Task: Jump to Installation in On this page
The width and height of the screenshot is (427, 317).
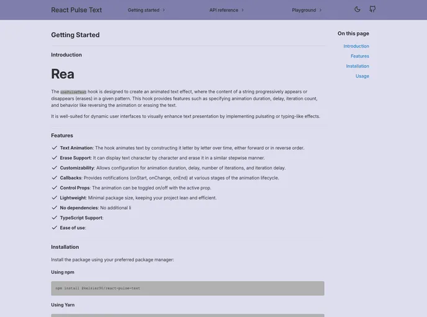Action: pos(357,66)
